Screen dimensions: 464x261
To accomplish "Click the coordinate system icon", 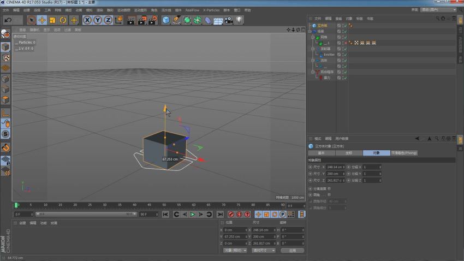I will (x=118, y=20).
